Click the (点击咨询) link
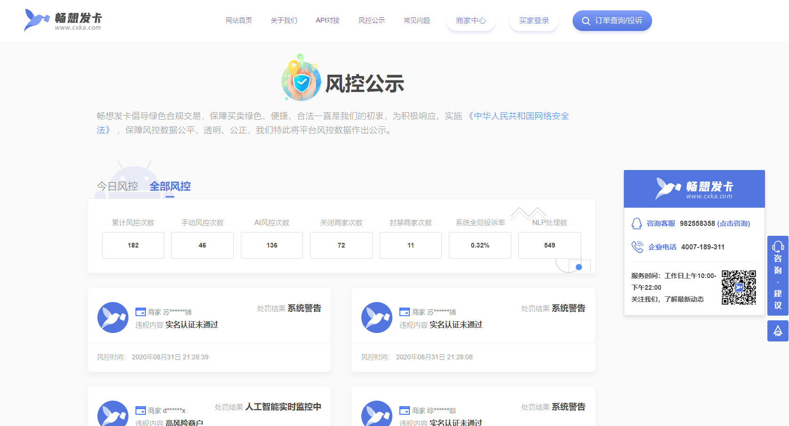This screenshot has width=789, height=426. pyautogui.click(x=733, y=224)
